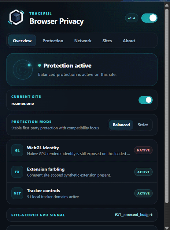Toggle the global Browser Privacy switch off

[149, 18]
